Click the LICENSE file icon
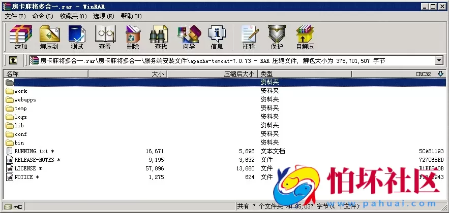This screenshot has width=449, height=213. [x=10, y=168]
